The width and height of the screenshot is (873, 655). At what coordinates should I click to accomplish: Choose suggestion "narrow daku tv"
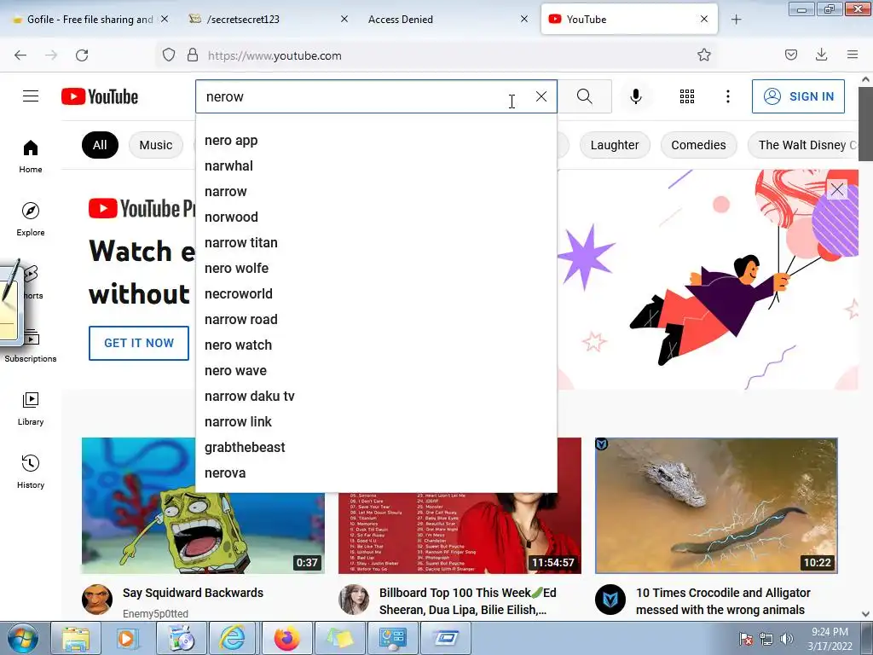pos(376,397)
